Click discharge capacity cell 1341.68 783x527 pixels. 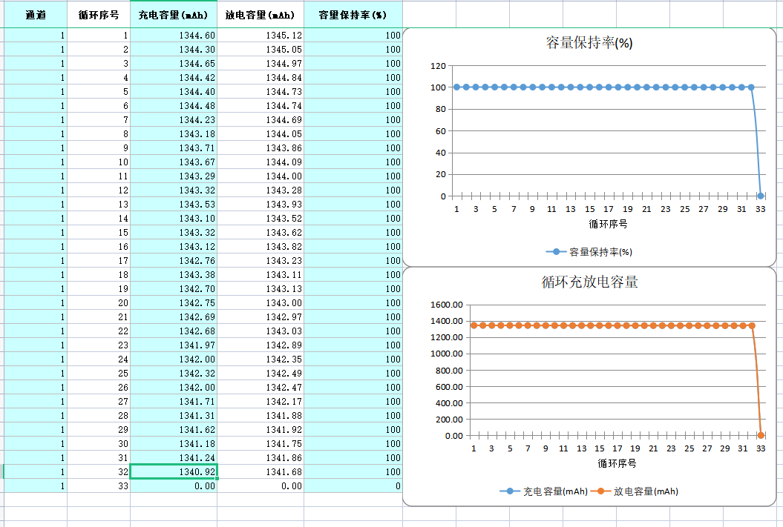click(261, 471)
